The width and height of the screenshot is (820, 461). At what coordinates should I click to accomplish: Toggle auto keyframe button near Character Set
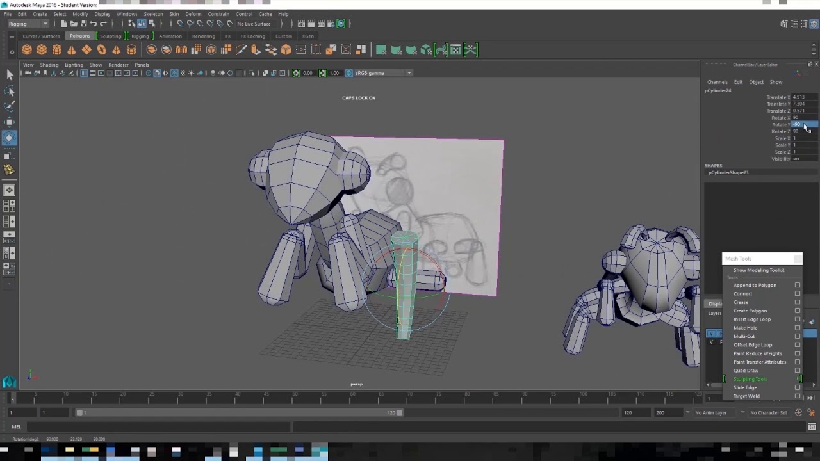click(798, 412)
